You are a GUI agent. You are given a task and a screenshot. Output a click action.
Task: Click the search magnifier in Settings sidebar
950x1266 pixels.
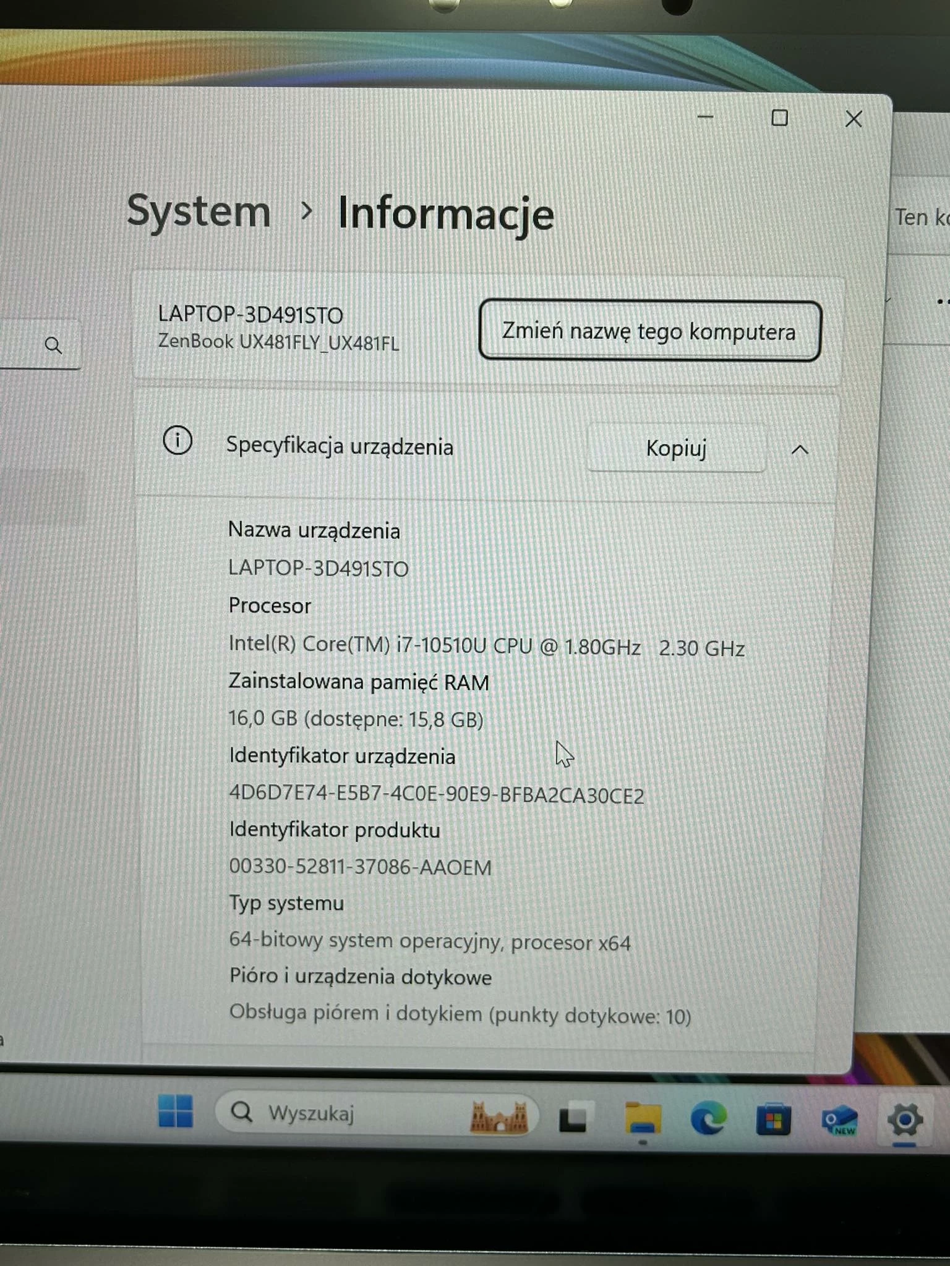(54, 345)
